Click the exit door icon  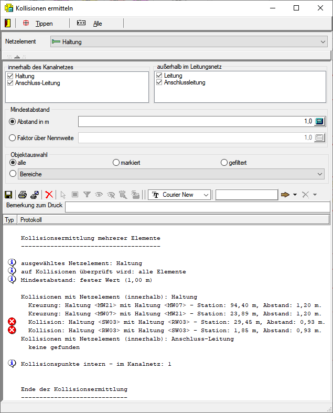(x=7, y=23)
